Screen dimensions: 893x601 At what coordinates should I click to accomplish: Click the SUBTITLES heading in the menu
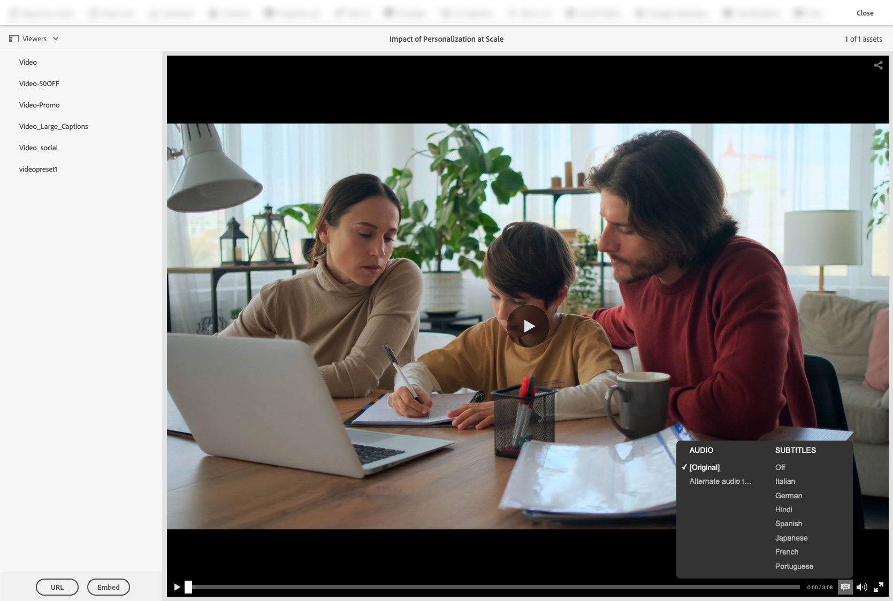pos(795,450)
